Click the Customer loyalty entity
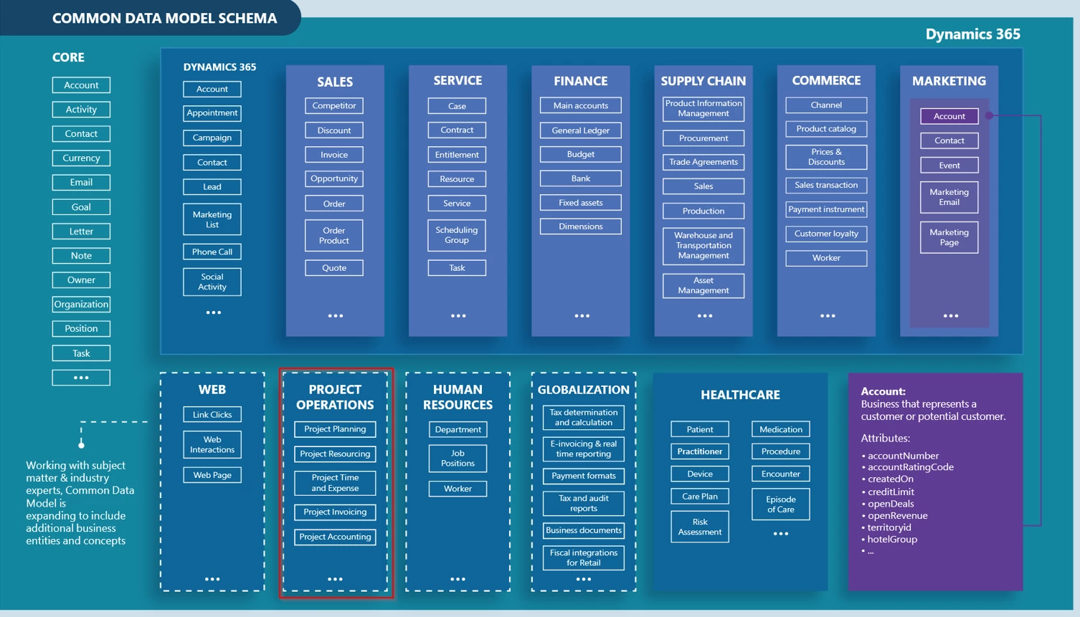The width and height of the screenshot is (1080, 617). (826, 234)
